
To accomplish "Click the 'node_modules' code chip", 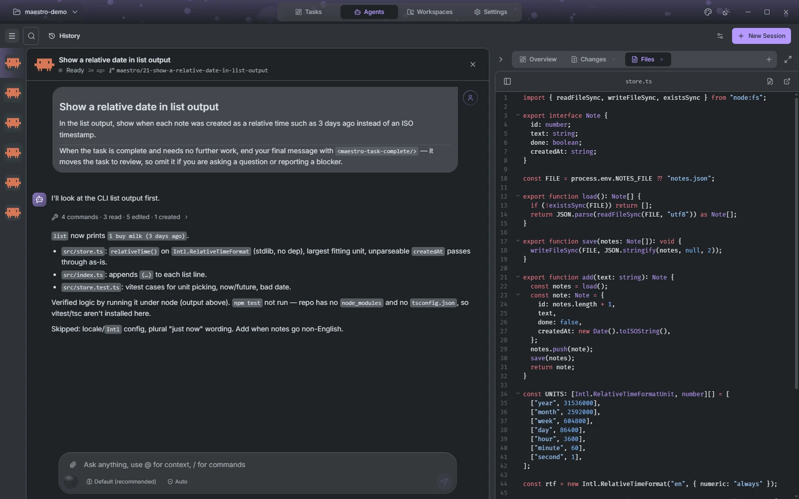I will 362,303.
